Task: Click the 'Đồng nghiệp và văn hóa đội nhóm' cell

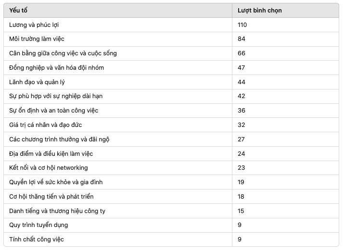Action: click(x=118, y=67)
